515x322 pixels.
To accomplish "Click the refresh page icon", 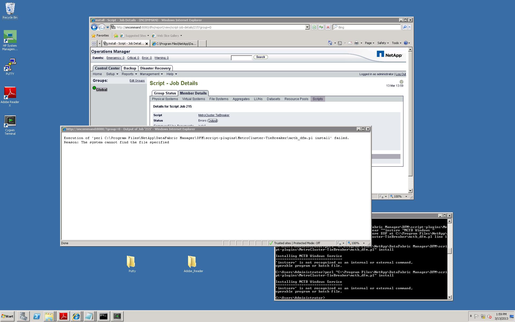I will tap(321, 27).
